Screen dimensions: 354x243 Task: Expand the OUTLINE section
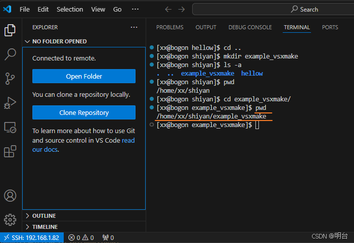click(x=84, y=216)
